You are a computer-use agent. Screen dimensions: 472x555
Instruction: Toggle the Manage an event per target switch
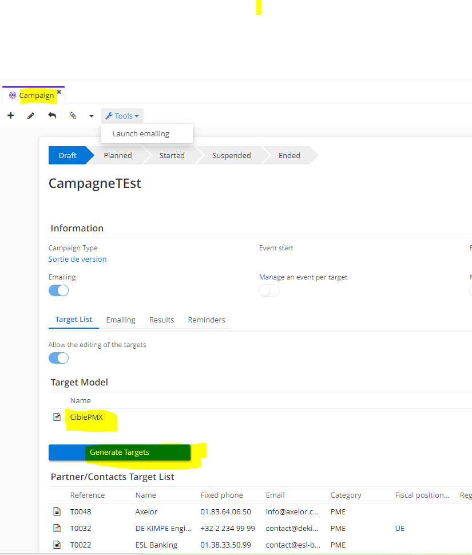tap(269, 290)
